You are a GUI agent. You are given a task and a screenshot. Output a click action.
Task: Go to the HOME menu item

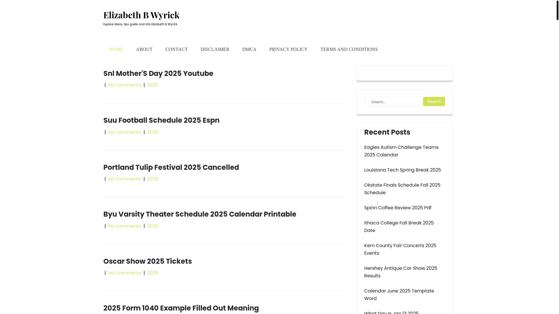pyautogui.click(x=116, y=49)
